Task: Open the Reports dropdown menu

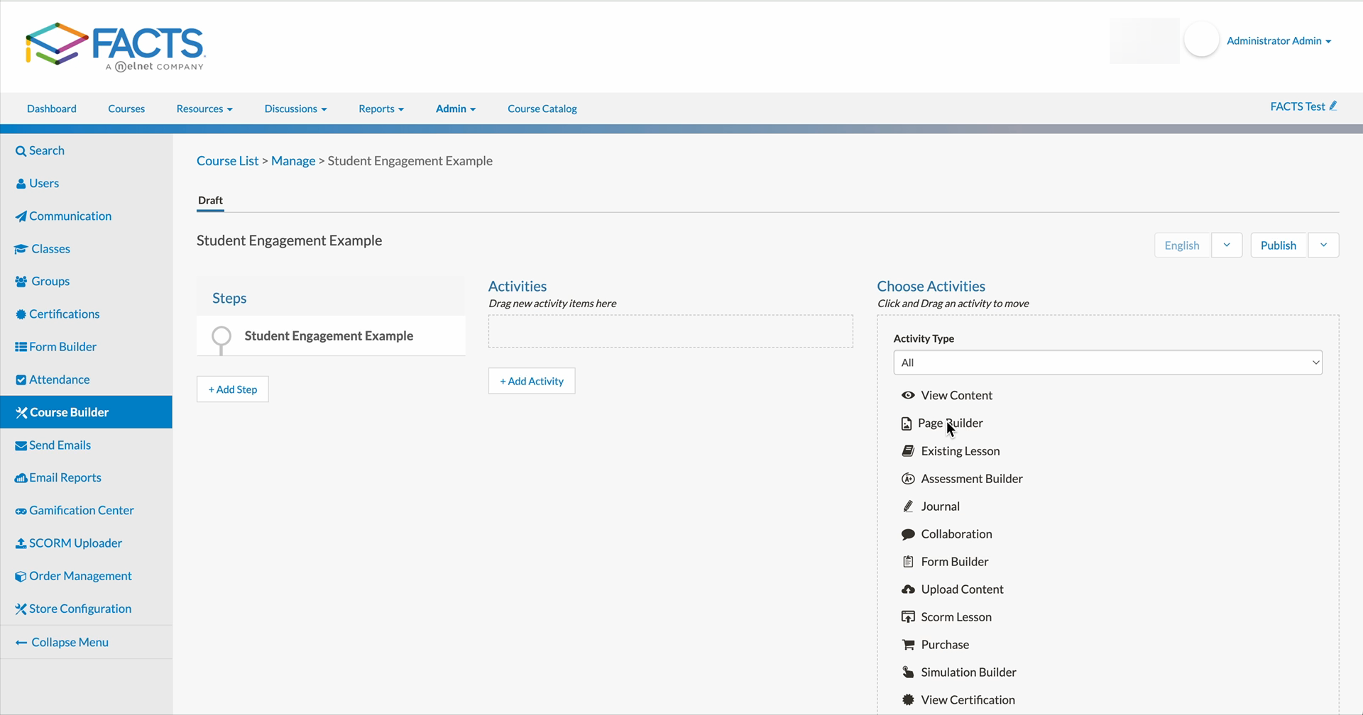Action: (381, 109)
